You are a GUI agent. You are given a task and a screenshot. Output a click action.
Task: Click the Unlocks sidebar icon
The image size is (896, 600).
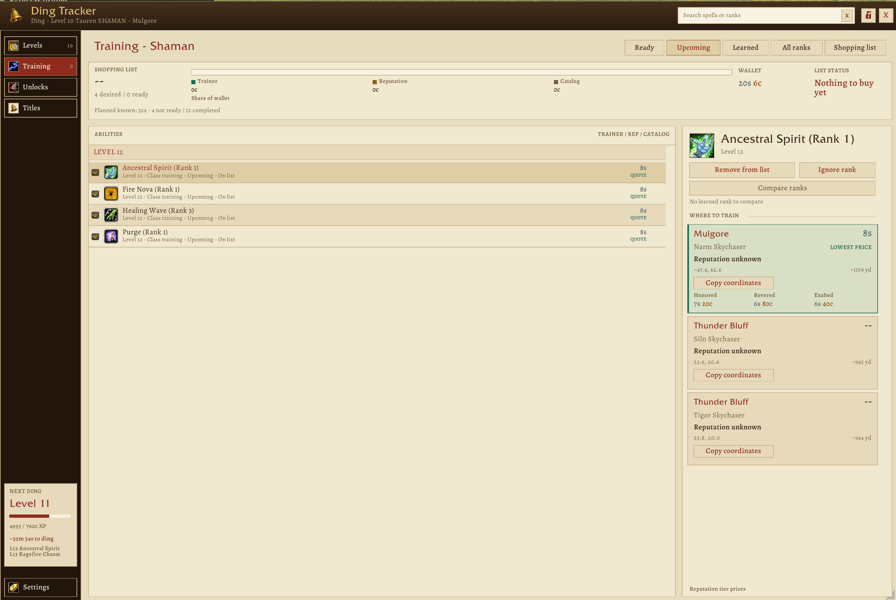click(14, 87)
